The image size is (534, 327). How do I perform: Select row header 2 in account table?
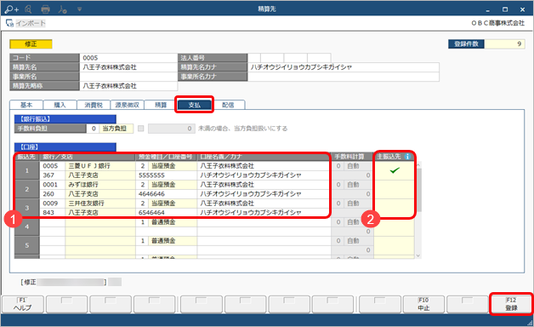[27, 189]
